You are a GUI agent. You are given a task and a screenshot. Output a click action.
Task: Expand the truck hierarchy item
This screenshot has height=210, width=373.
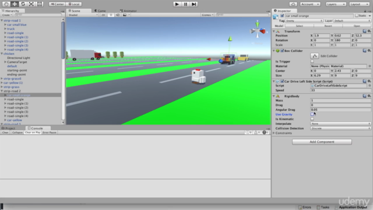tap(5, 29)
